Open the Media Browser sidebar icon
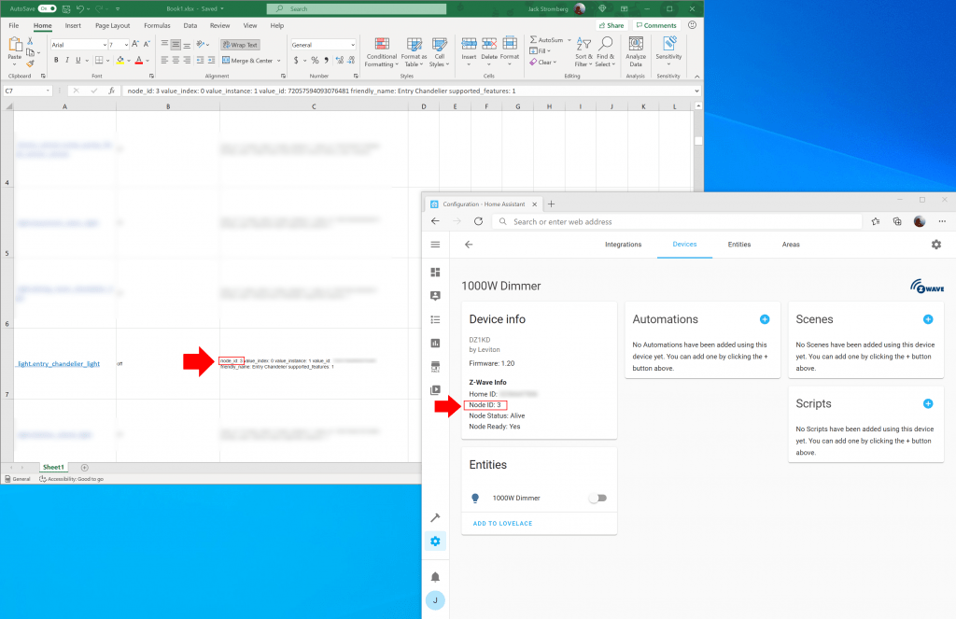The height and width of the screenshot is (619, 956). (435, 389)
